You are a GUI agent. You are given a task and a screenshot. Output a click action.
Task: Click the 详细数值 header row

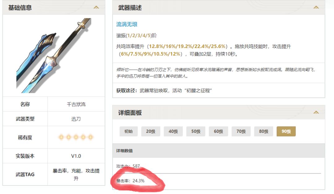pos(219,150)
